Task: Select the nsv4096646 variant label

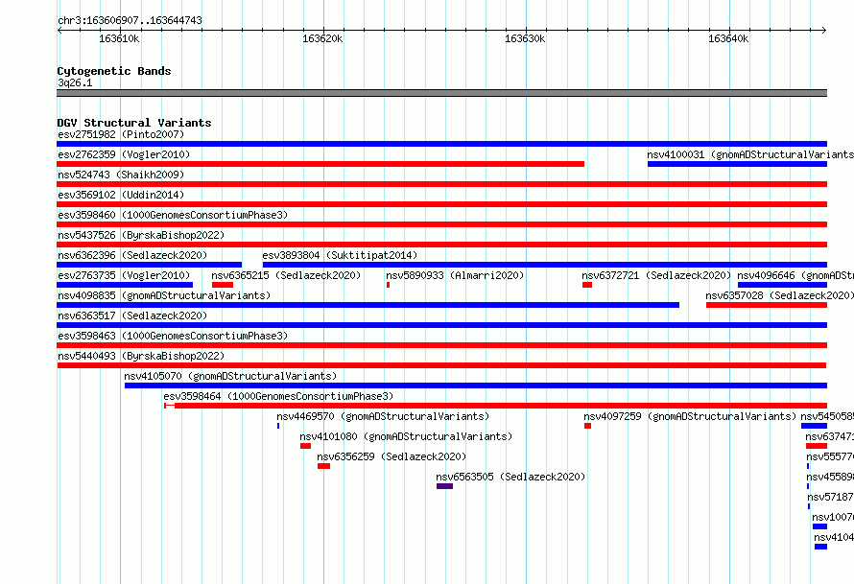Action: point(795,275)
